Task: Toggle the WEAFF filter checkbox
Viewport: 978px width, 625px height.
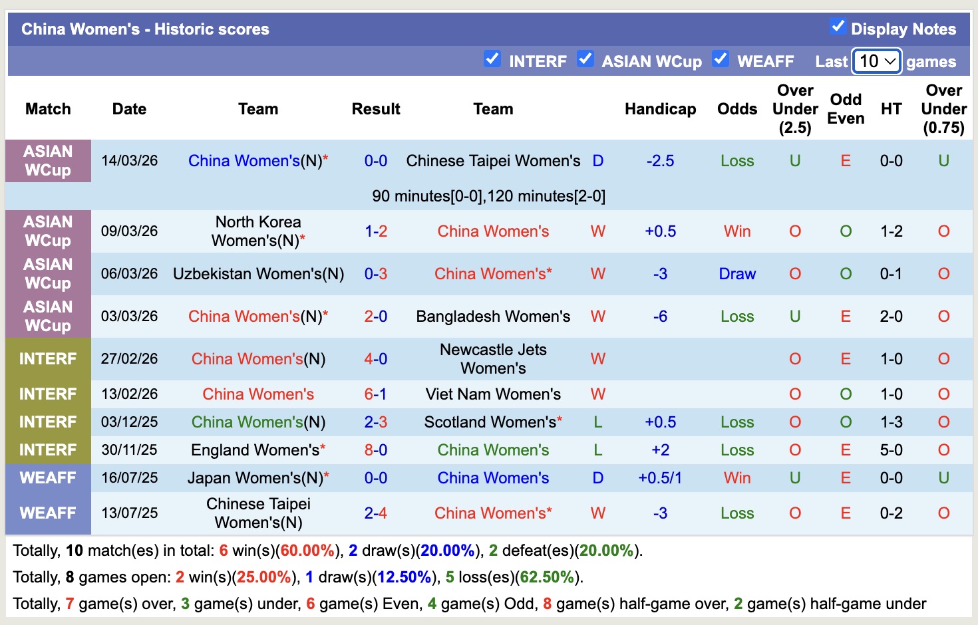Action: coord(721,59)
